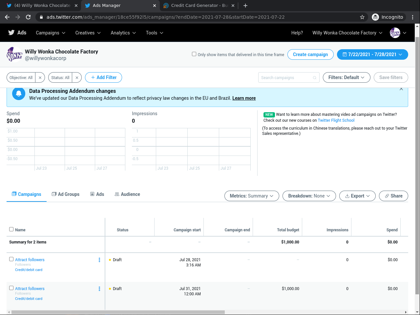Screen dimensions: 420x315
Task: Open the Jul 31 Attract followers campaign link
Action: [30, 289]
